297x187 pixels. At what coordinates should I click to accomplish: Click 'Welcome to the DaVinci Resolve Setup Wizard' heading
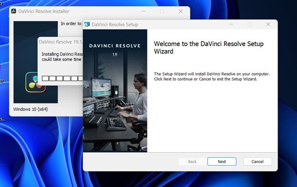[209, 48]
